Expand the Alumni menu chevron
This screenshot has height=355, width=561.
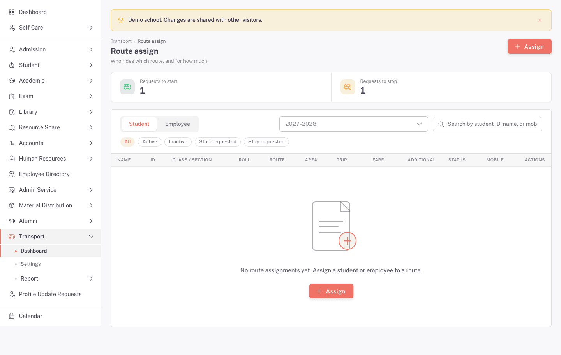(x=91, y=221)
